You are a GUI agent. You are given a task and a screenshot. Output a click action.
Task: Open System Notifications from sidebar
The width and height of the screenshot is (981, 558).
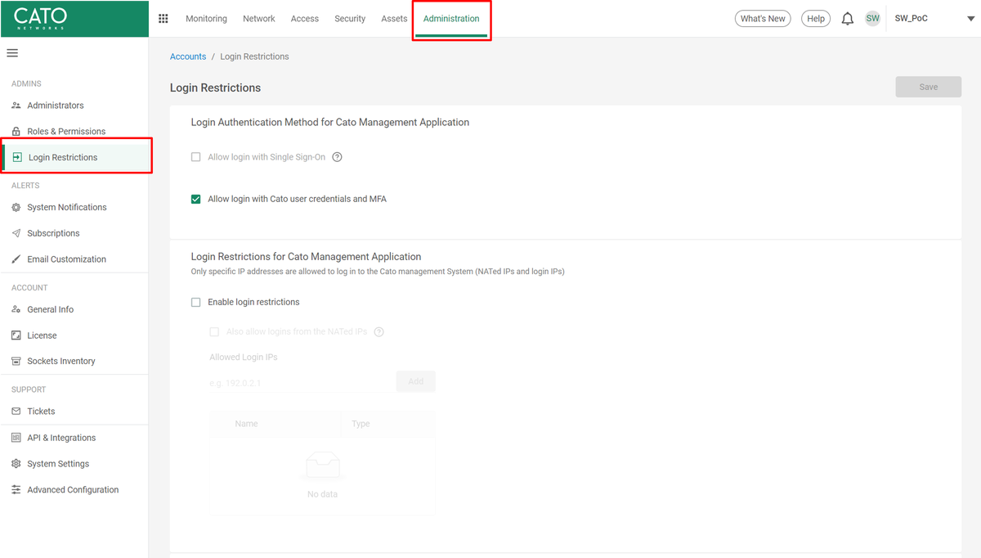(x=66, y=208)
